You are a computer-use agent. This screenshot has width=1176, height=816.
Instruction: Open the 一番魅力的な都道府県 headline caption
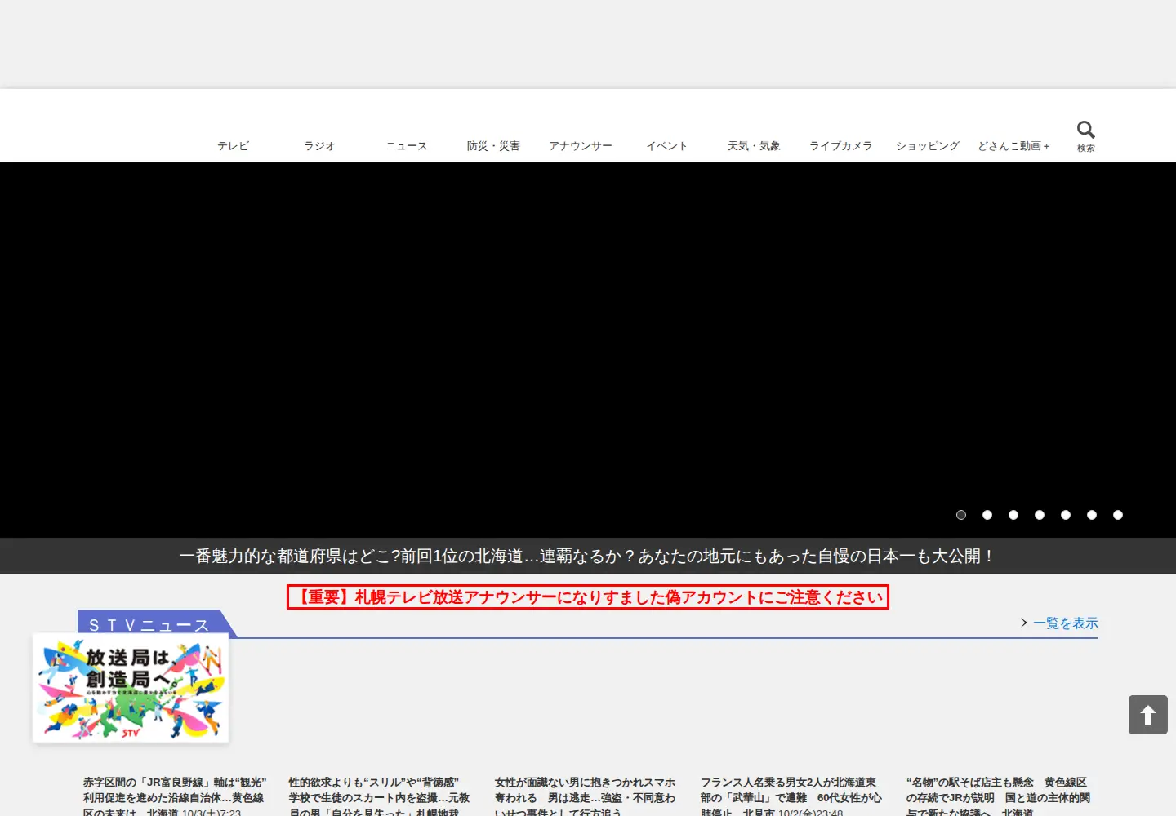click(588, 556)
